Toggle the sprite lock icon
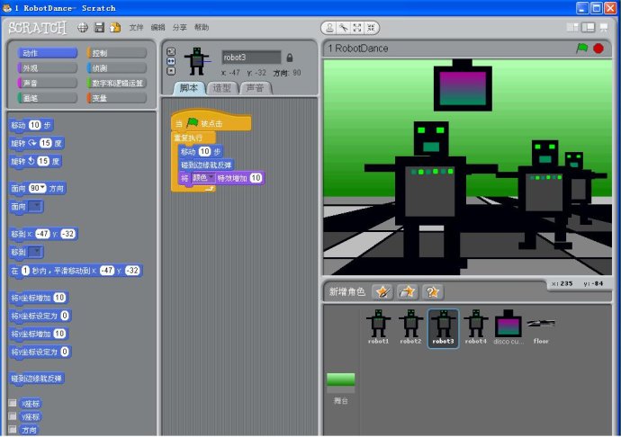Viewport: 621px width, 437px height. [290, 58]
